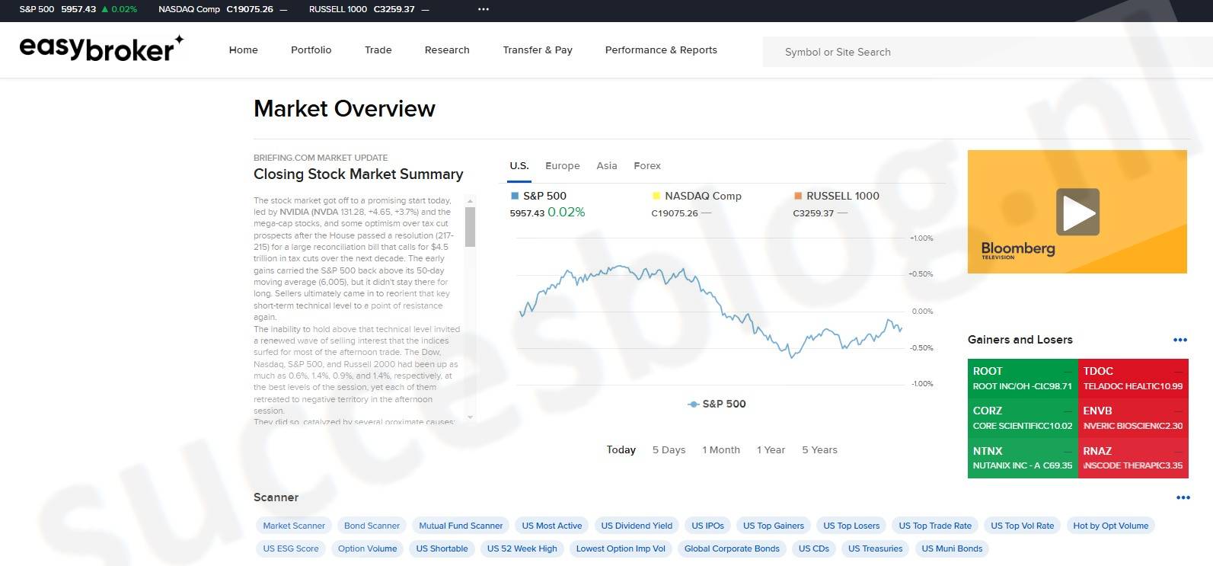Open the ticker bar three-dots menu
The height and width of the screenshot is (566, 1213).
click(x=483, y=9)
